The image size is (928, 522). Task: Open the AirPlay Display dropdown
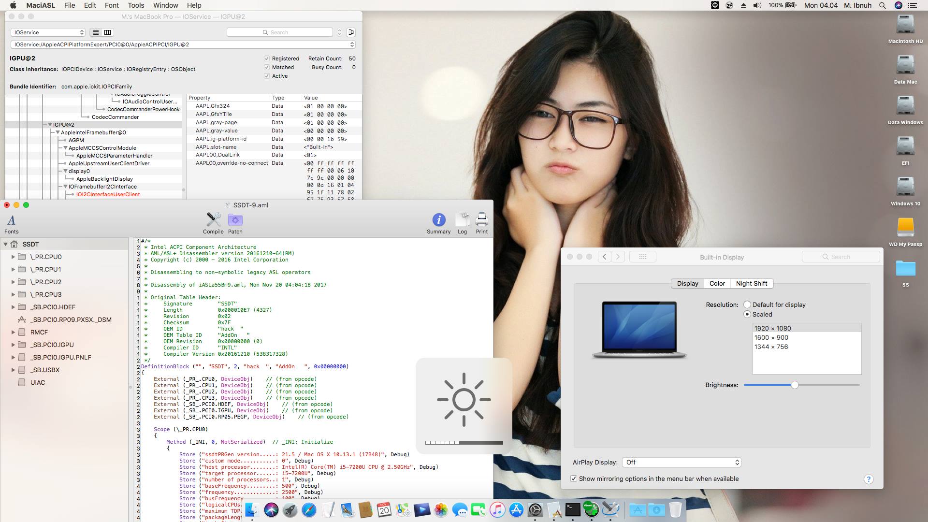click(681, 462)
